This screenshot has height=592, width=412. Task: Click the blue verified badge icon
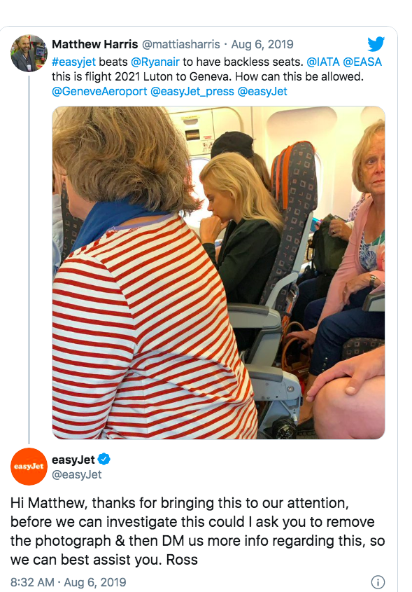point(104,460)
